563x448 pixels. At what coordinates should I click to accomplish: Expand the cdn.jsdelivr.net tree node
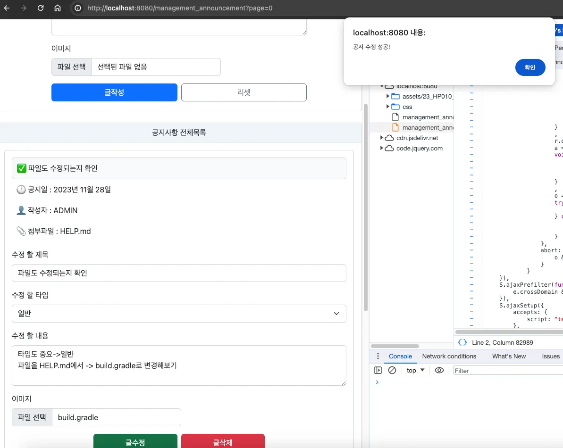[x=382, y=138]
